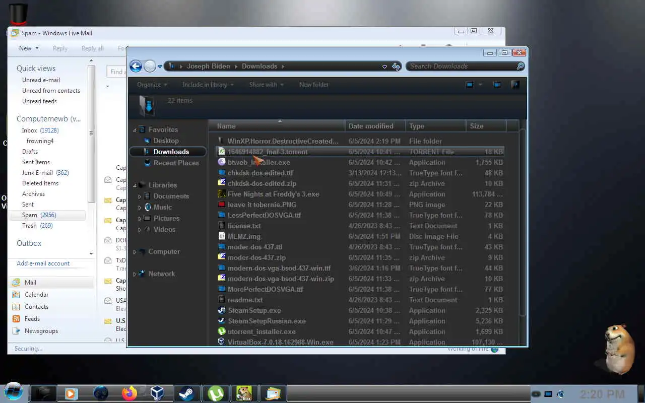
Task: Open the media player taskbar icon
Action: click(71, 393)
